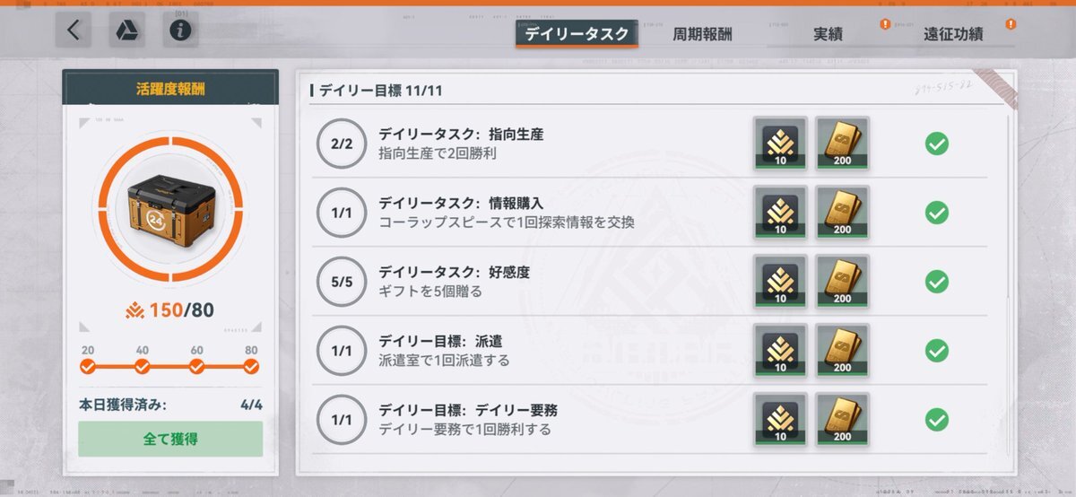Screen dimensions: 1076x497
Task: Open the info icon in the header
Action: (180, 31)
